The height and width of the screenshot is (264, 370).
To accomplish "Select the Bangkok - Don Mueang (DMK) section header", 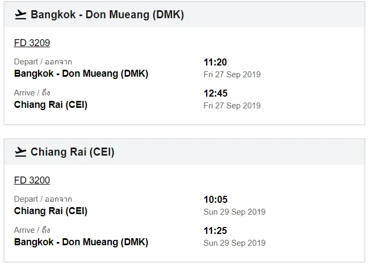I will [107, 14].
